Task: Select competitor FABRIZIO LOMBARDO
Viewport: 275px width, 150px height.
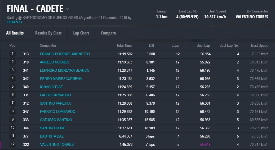Action: pos(57,112)
